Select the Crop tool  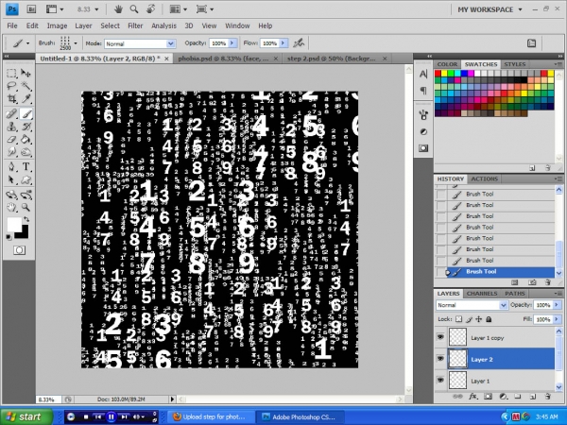pos(11,98)
